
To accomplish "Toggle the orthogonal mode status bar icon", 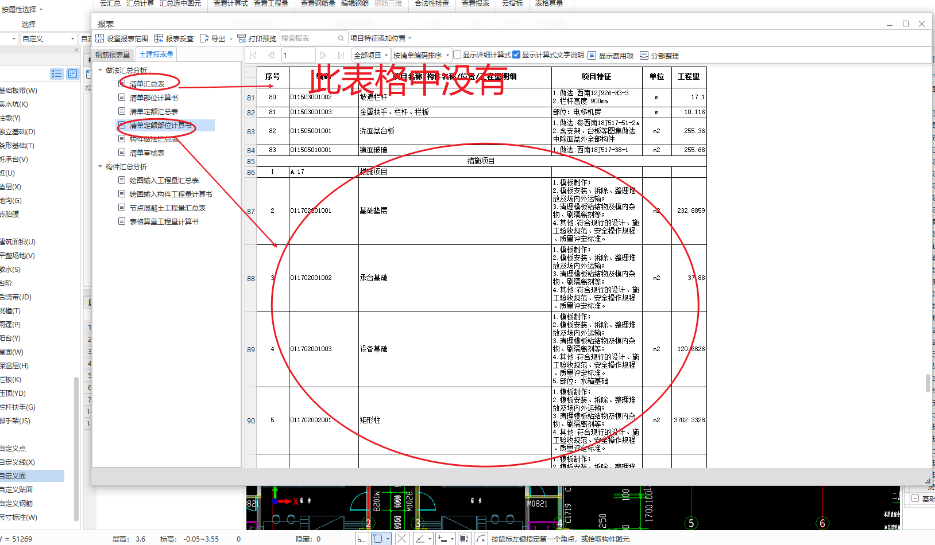I will (361, 539).
